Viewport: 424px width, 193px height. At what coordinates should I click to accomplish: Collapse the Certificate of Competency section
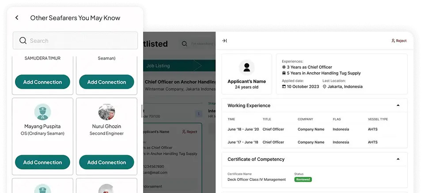coord(398,159)
